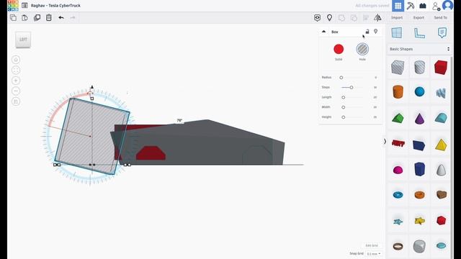Adjust the Height slider
Image resolution: width=461 pixels, height=259 pixels.
click(x=343, y=117)
